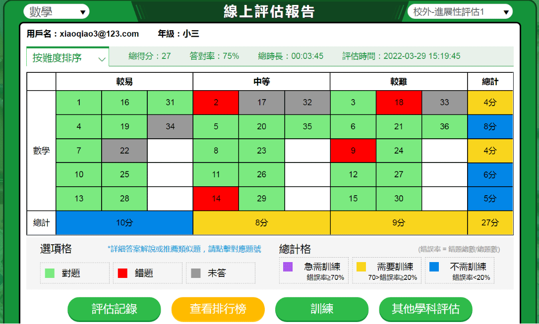Viewport: 539px width, 324px height.
Task: Click the 數學 row header cell
Action: pyautogui.click(x=41, y=151)
